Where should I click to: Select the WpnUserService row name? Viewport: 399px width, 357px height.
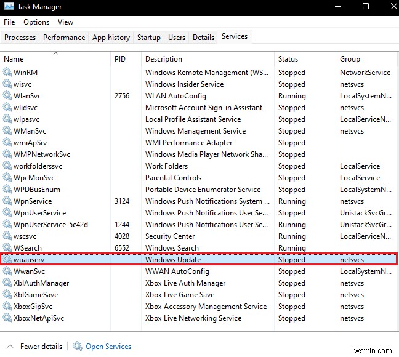pyautogui.click(x=39, y=213)
